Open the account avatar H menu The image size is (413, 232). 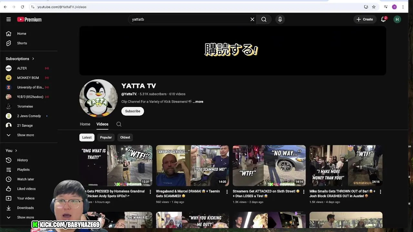tap(397, 19)
